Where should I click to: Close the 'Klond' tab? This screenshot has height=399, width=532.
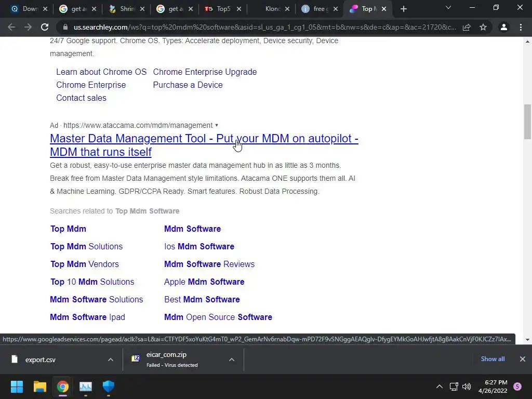click(x=287, y=9)
